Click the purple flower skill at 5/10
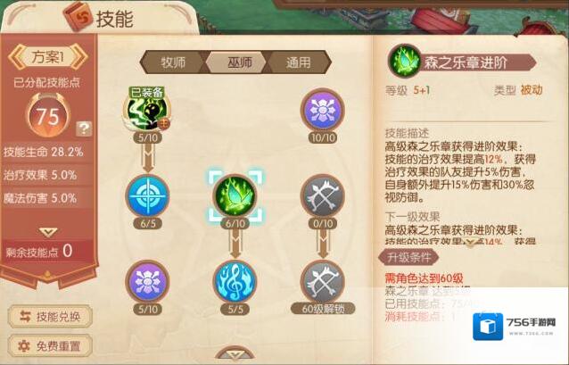Screen dimensions: 569x365 tap(147, 282)
